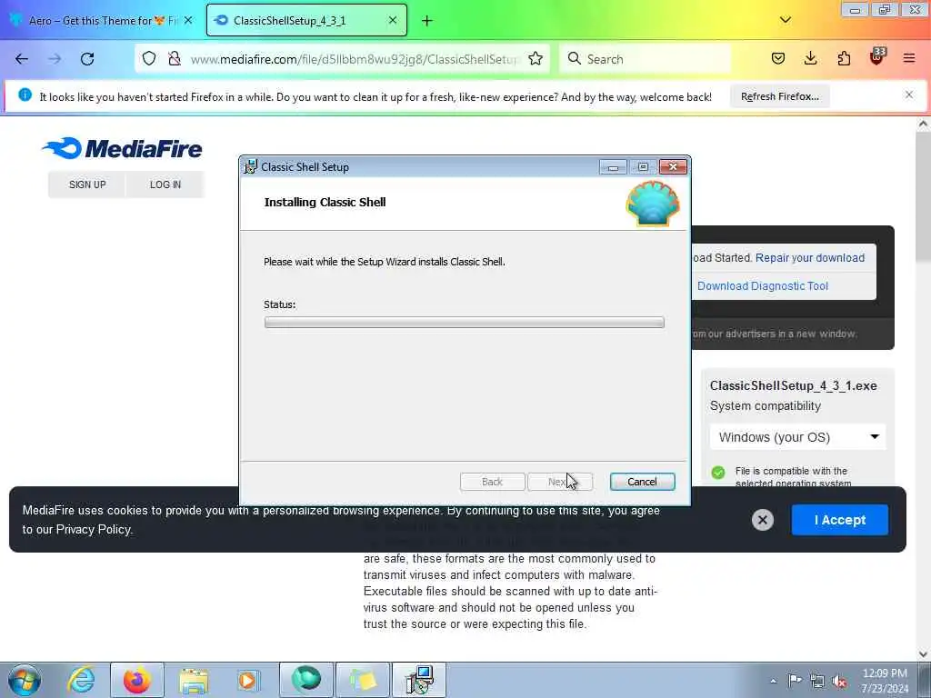Viewport: 931px width, 698px height.
Task: Expand the Windows (your OS) dropdown
Action: point(798,437)
